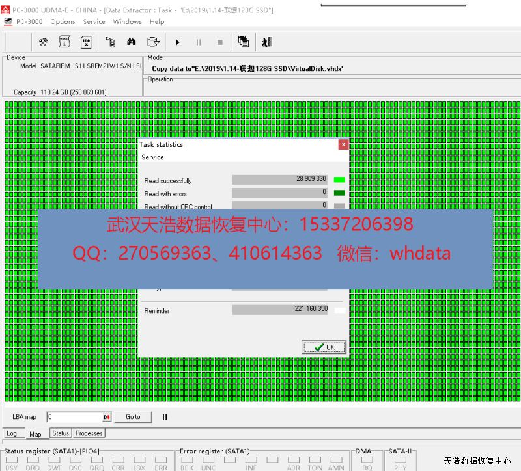Click the Go to button

tap(133, 417)
